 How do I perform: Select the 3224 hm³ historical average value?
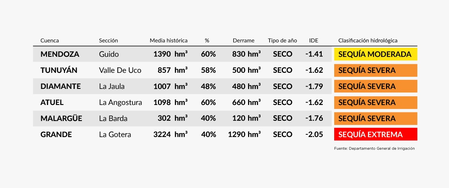coord(170,134)
